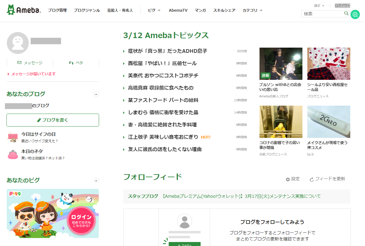Open コロナの影響で子の習い事が閉鎖 article
The height and width of the screenshot is (246, 365).
coord(279,145)
